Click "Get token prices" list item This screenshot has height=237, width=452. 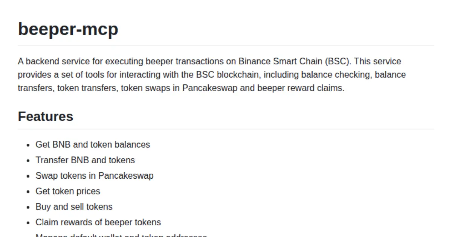[x=68, y=191]
